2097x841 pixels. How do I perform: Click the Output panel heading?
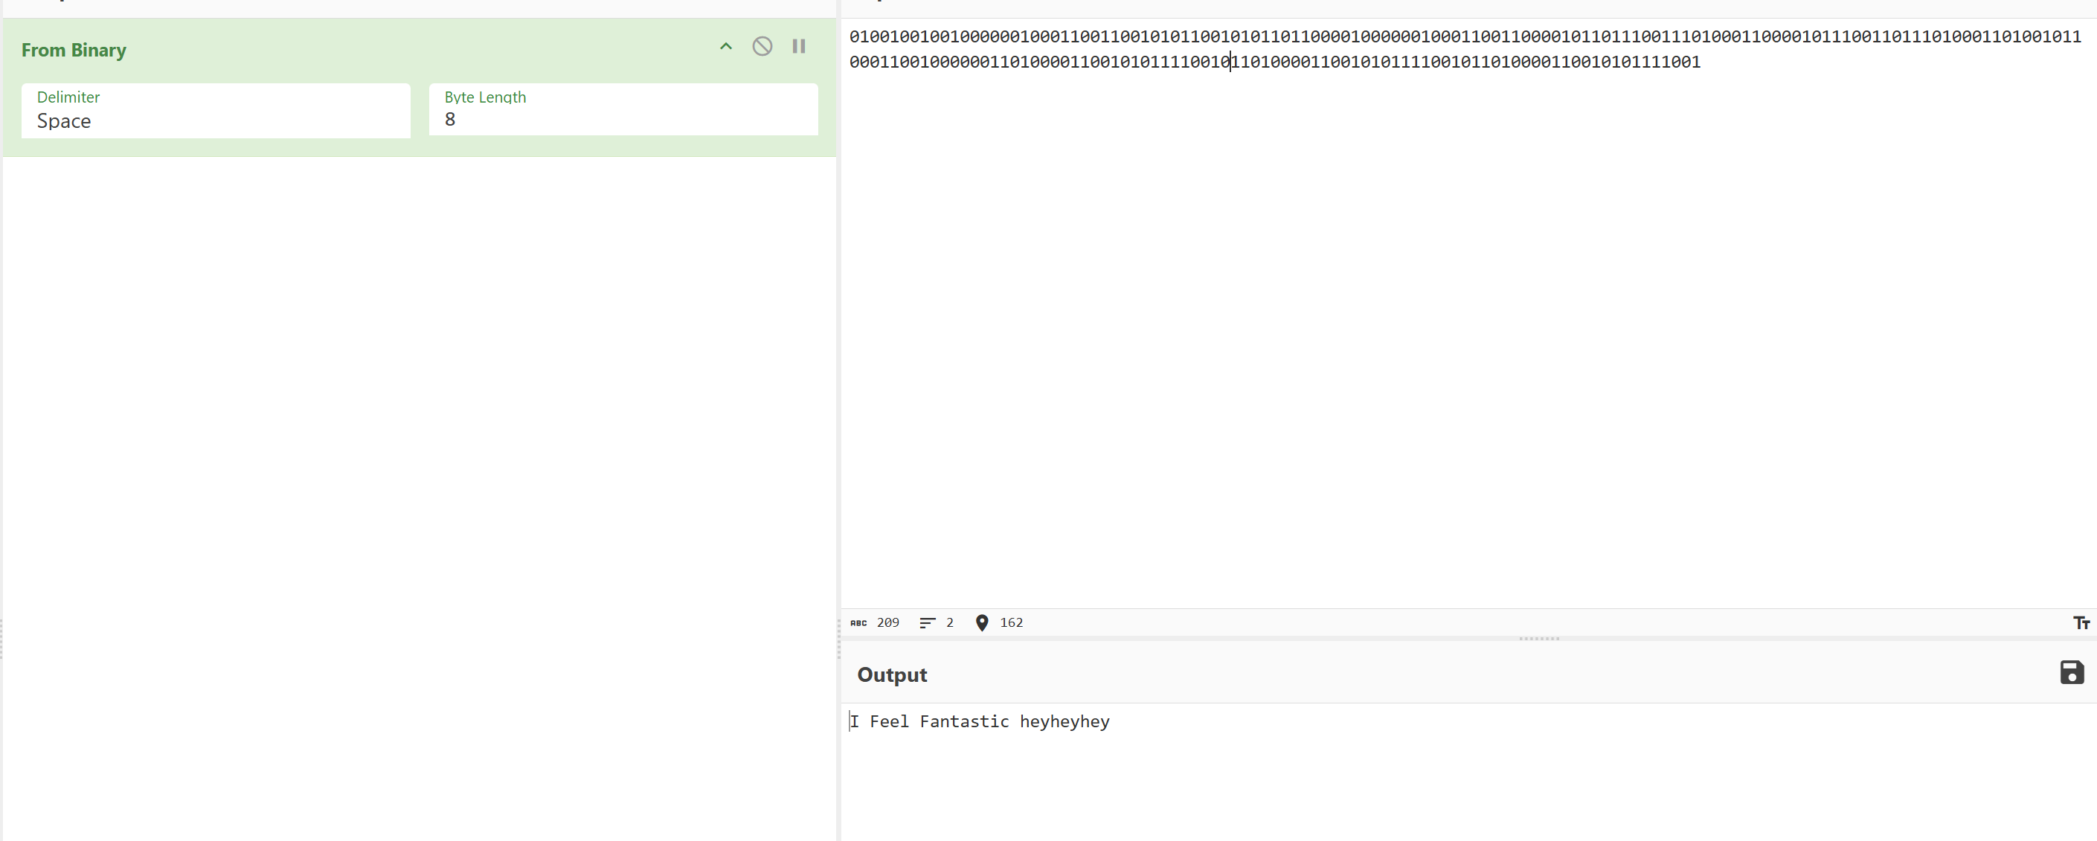coord(891,674)
